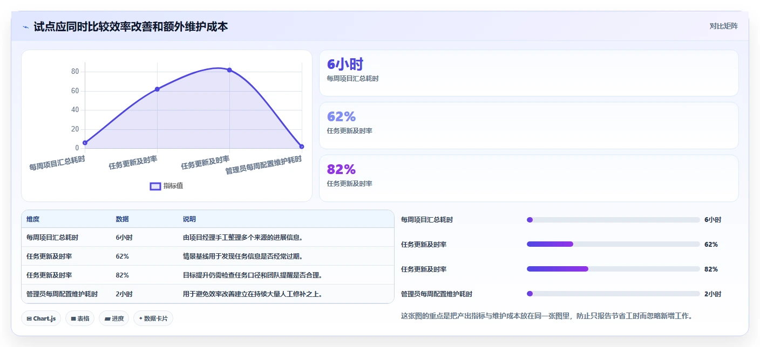The height and width of the screenshot is (347, 760).
Task: Click the y-axis tick label 80
Action: click(75, 72)
